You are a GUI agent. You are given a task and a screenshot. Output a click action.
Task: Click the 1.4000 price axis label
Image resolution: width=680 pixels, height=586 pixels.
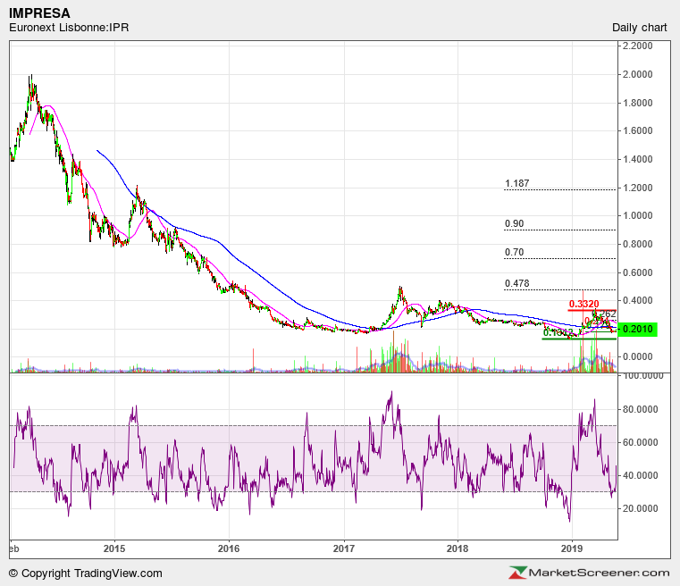pyautogui.click(x=637, y=160)
